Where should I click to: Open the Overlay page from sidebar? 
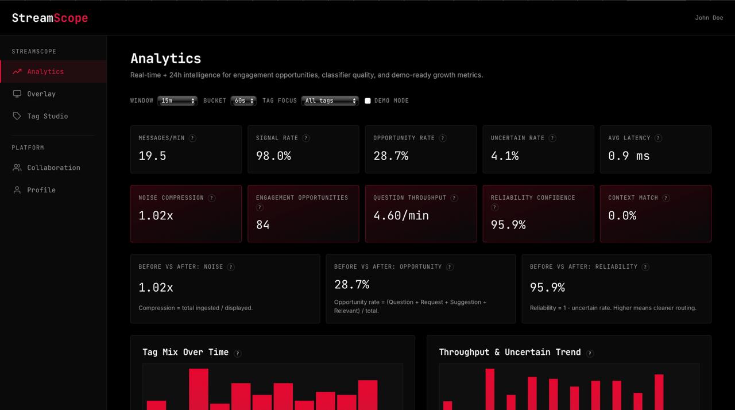pyautogui.click(x=53, y=94)
